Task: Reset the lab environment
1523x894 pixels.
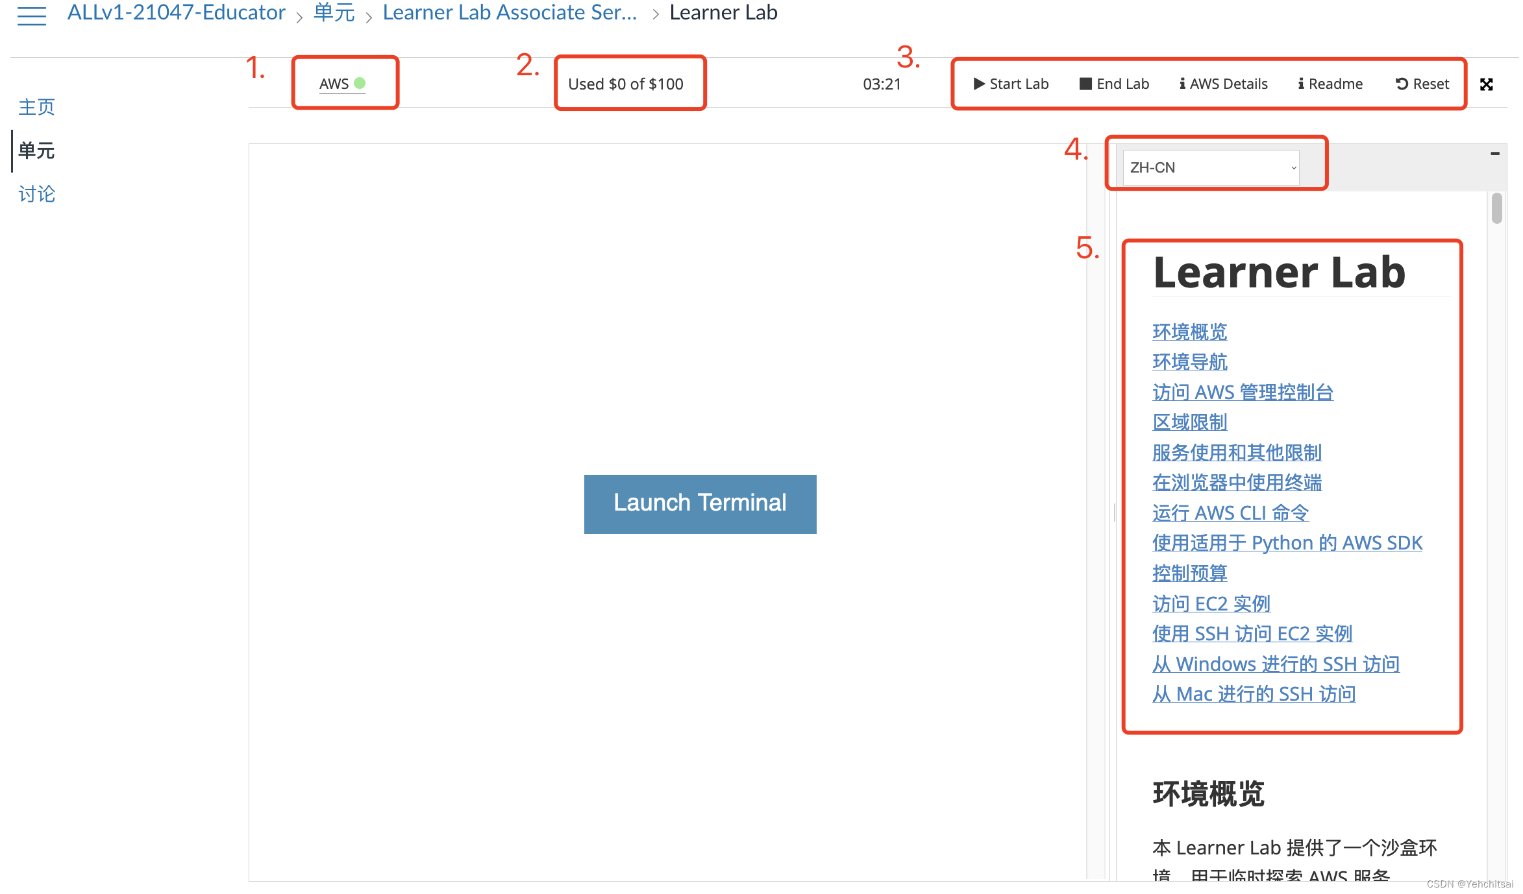Action: [1422, 84]
